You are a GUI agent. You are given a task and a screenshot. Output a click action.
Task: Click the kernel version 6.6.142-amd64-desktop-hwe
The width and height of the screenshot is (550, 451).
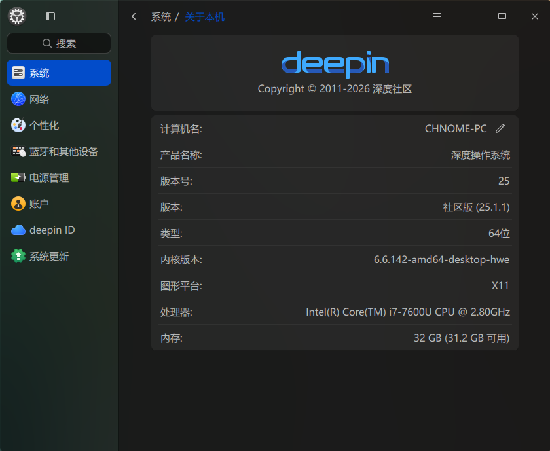tap(441, 259)
